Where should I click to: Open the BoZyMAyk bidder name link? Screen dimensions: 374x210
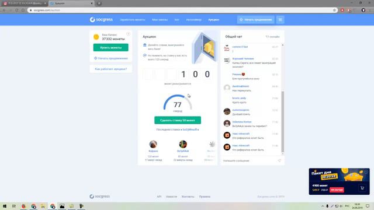pyautogui.click(x=183, y=151)
